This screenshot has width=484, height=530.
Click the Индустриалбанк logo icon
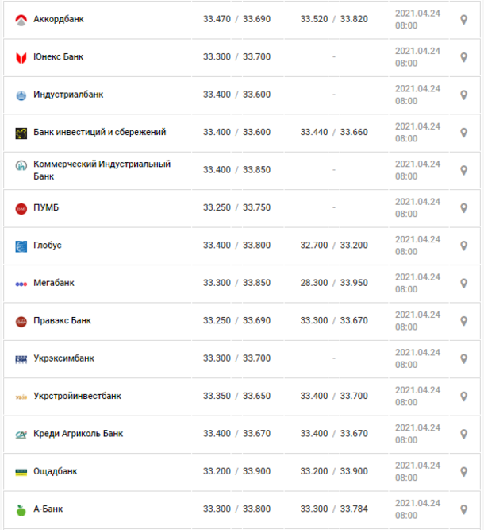(21, 95)
